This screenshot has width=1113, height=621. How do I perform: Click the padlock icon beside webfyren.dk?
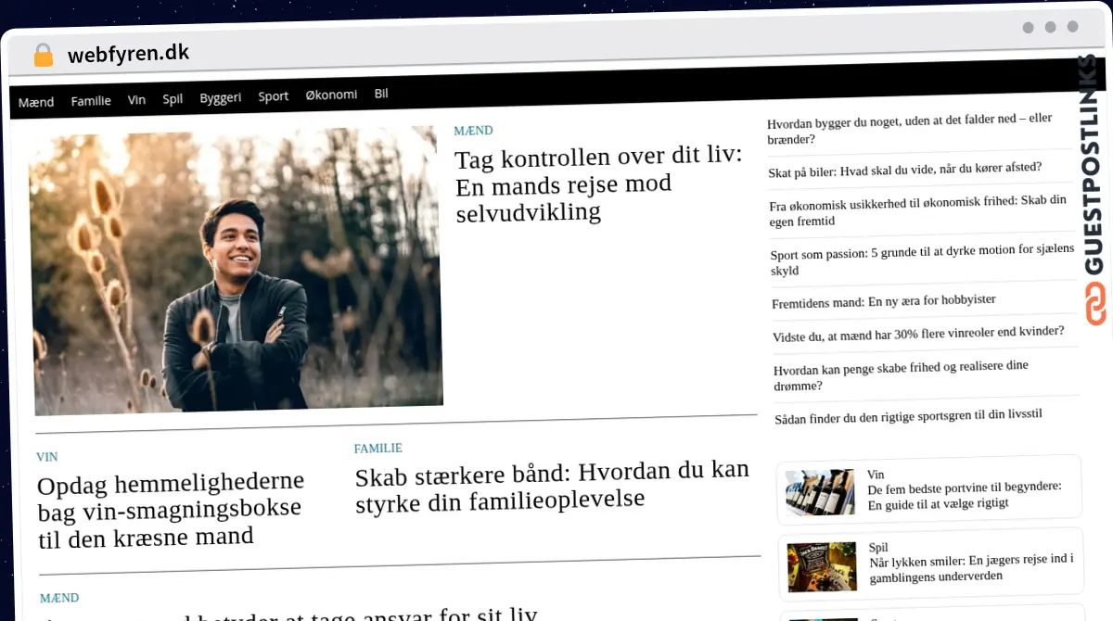[x=44, y=56]
